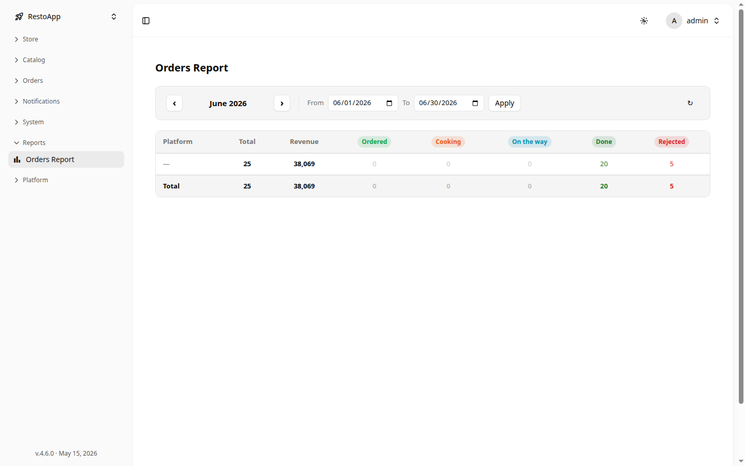This screenshot has height=466, width=745.
Task: Click the On the way status badge
Action: tap(530, 142)
